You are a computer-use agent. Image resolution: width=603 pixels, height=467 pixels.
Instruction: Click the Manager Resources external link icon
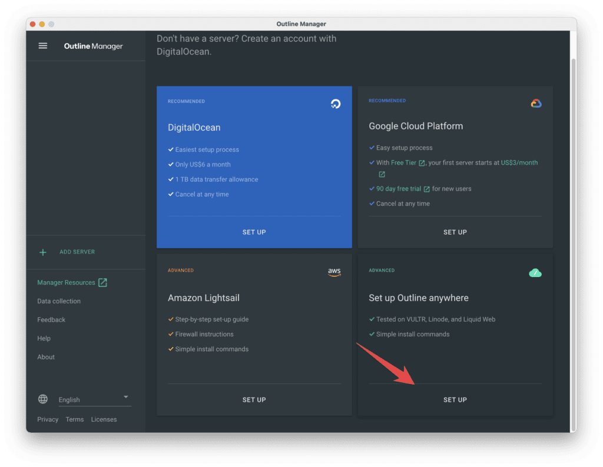[x=102, y=283]
